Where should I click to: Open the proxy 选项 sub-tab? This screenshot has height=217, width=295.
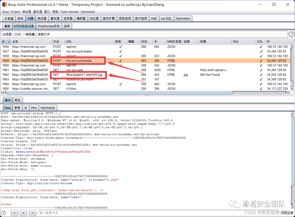pyautogui.click(x=67, y=26)
